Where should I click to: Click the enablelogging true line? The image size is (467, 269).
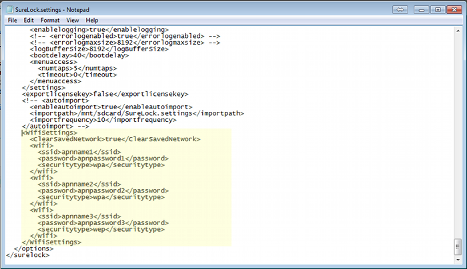99,30
